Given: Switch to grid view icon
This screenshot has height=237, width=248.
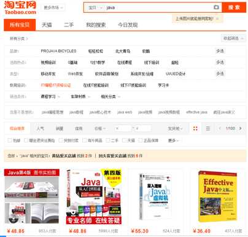Looking at the screenshot, I should click(x=195, y=128).
